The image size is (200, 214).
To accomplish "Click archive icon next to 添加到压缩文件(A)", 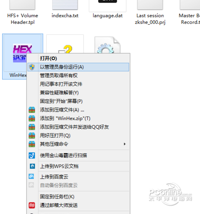I will pyautogui.click(x=32, y=110).
